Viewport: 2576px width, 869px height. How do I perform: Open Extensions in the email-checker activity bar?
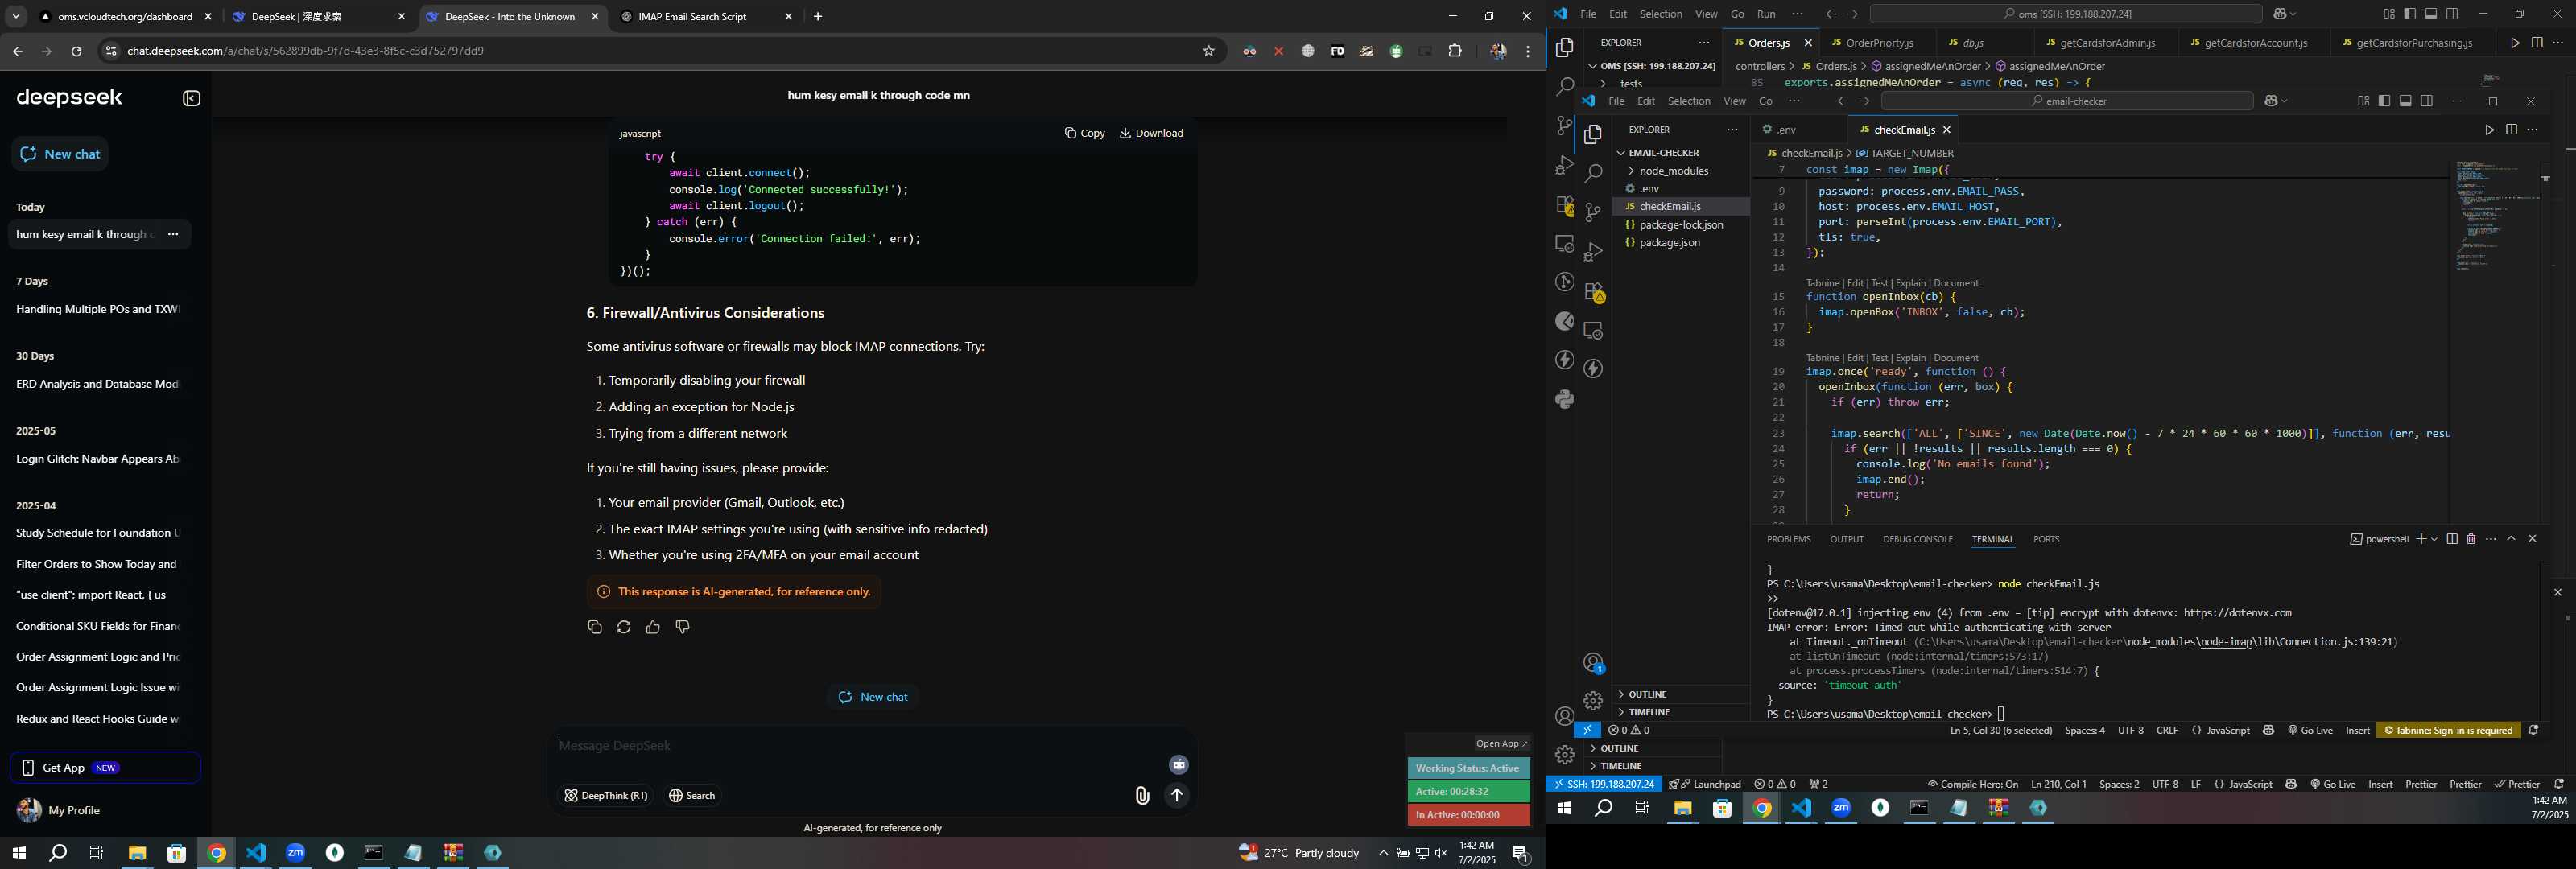(1593, 291)
